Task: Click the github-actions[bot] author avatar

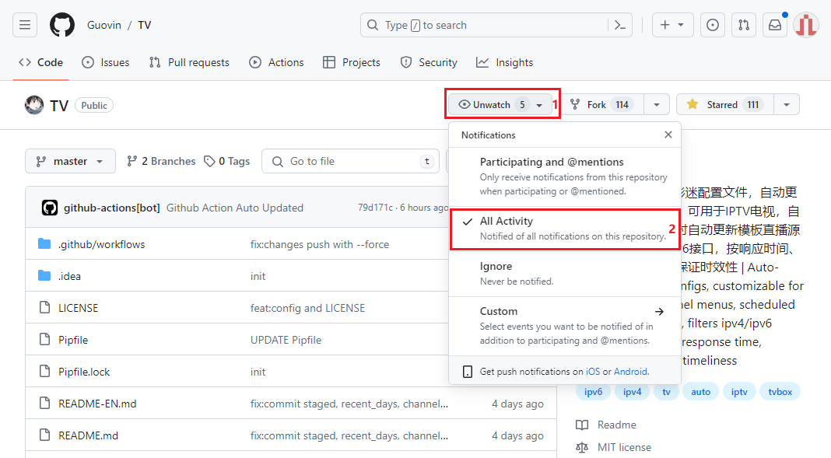Action: coord(50,208)
